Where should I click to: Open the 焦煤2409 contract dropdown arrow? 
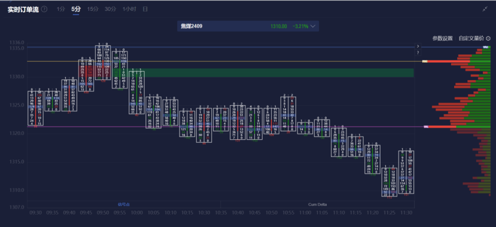coord(313,26)
